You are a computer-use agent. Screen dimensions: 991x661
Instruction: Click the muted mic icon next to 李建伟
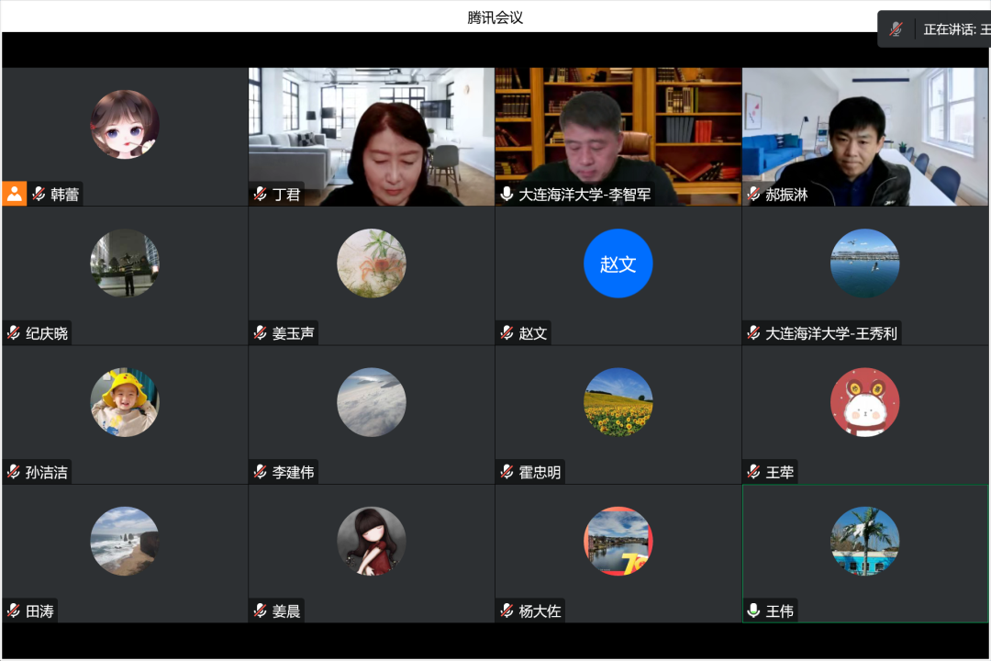tap(261, 472)
